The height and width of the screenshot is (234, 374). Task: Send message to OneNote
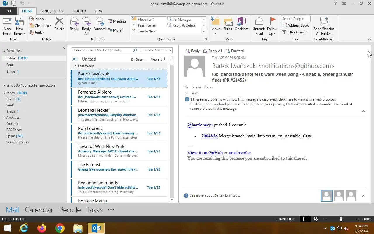click(x=242, y=24)
